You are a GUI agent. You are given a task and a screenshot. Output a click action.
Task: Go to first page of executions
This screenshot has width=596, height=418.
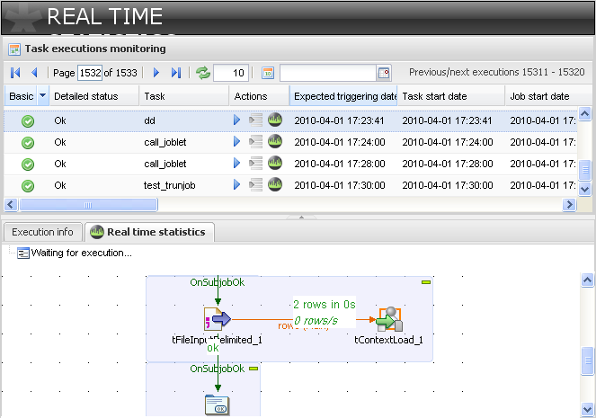coord(15,73)
